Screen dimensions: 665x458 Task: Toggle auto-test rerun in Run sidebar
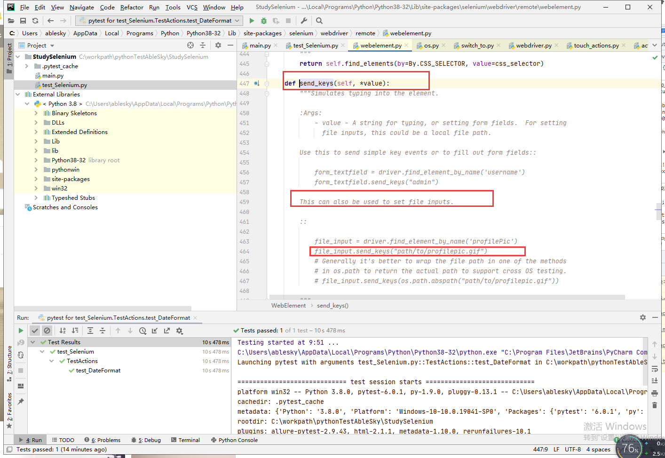tap(21, 355)
